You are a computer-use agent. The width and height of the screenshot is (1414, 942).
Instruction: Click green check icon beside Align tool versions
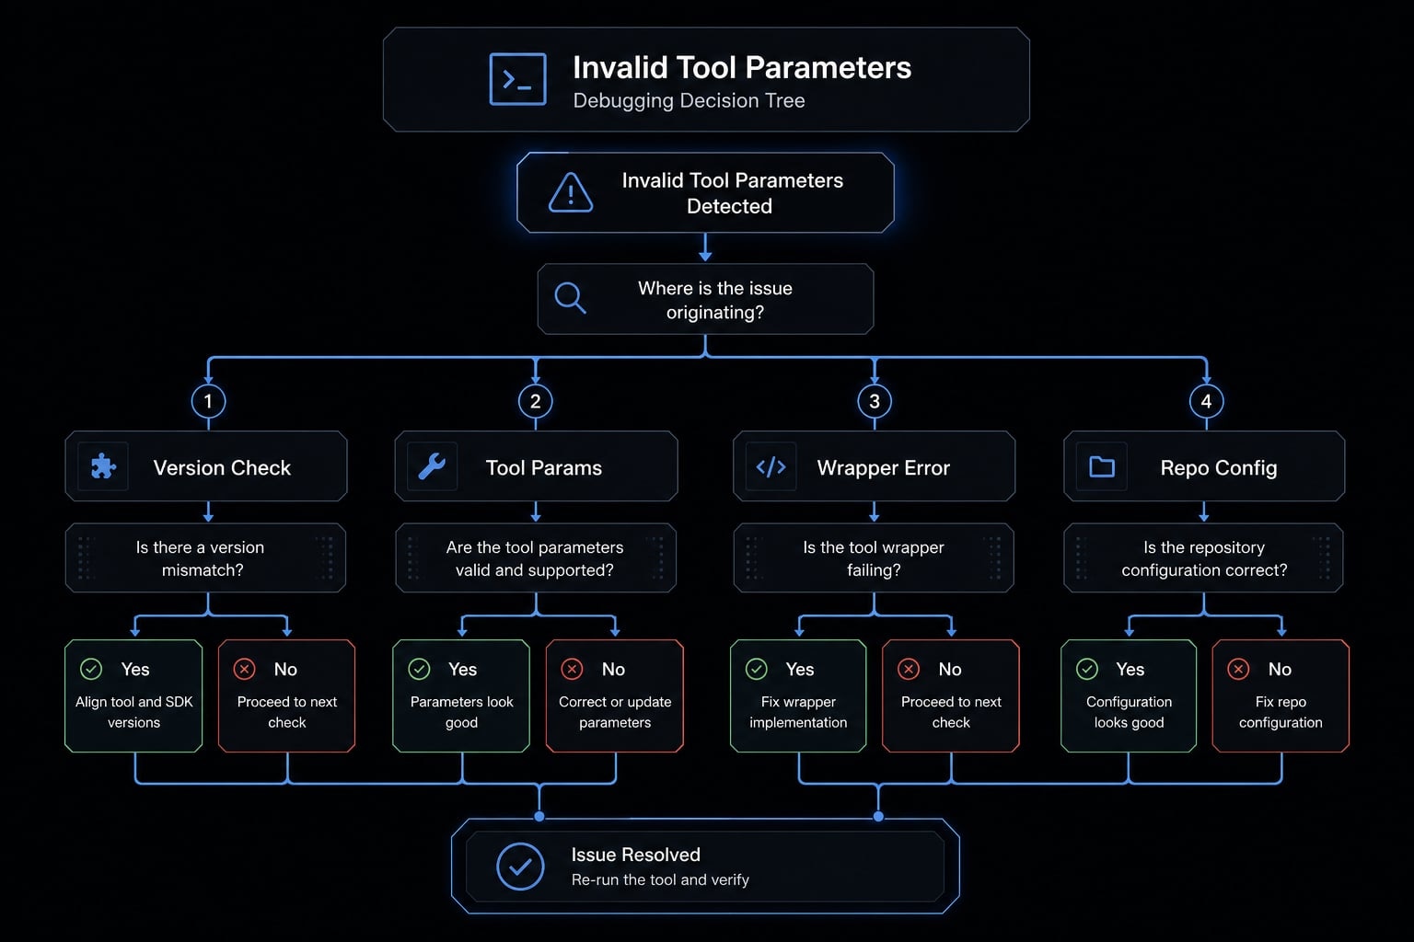coord(91,669)
